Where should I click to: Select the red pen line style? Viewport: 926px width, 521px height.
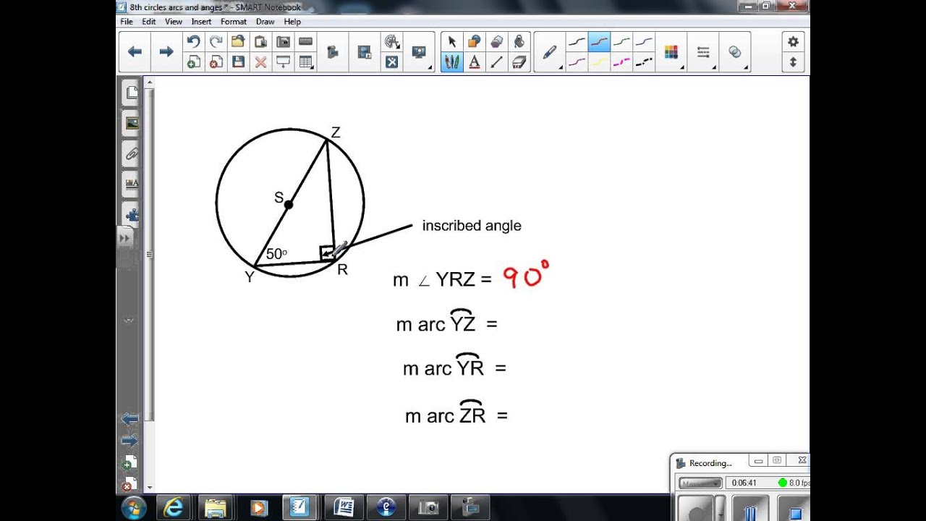(x=598, y=42)
